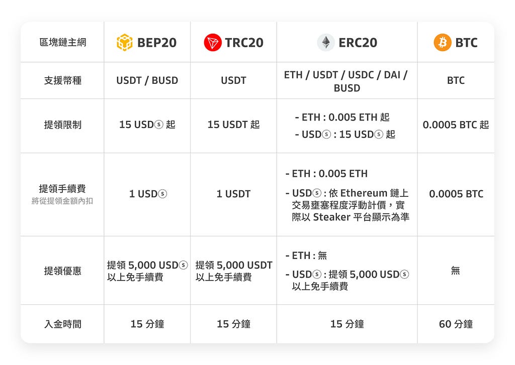The width and height of the screenshot is (515, 365).
Task: Click the 提領優惠 row label
Action: tap(63, 271)
